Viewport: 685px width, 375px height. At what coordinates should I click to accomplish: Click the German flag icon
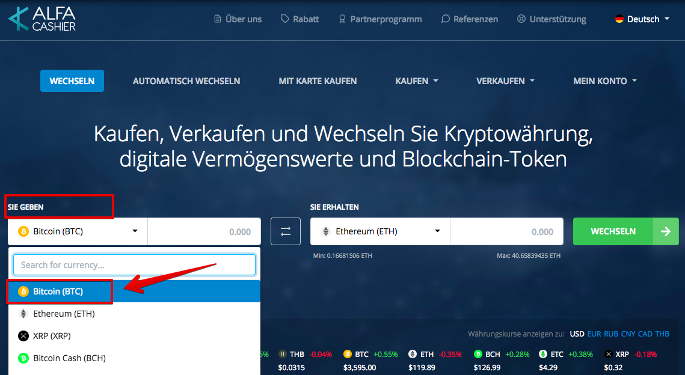[x=619, y=19]
